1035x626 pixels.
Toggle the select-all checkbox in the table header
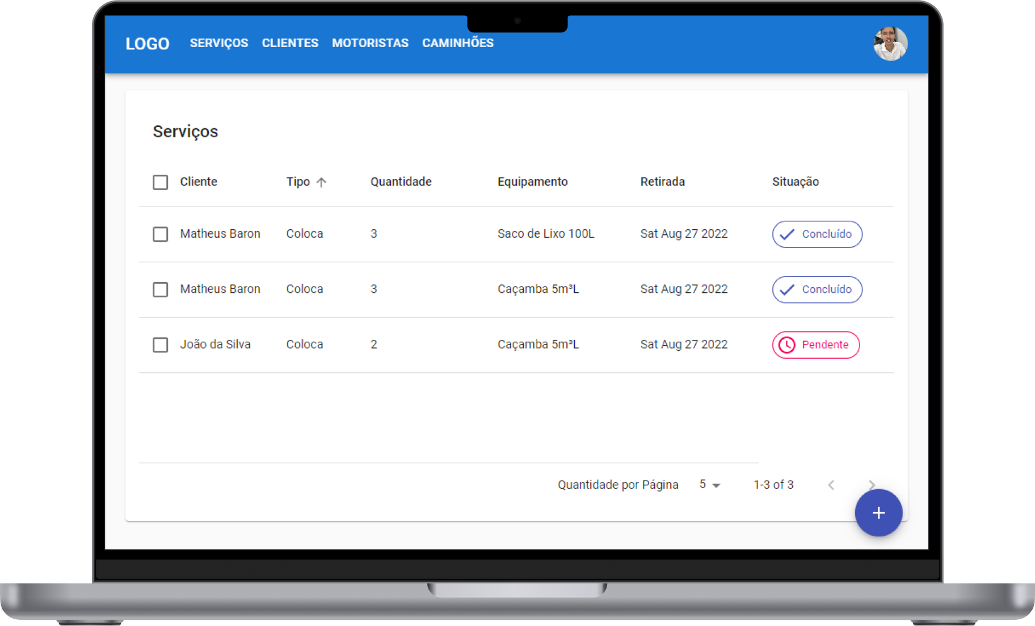pos(161,182)
